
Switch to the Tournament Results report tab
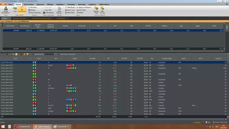click(x=20, y=18)
